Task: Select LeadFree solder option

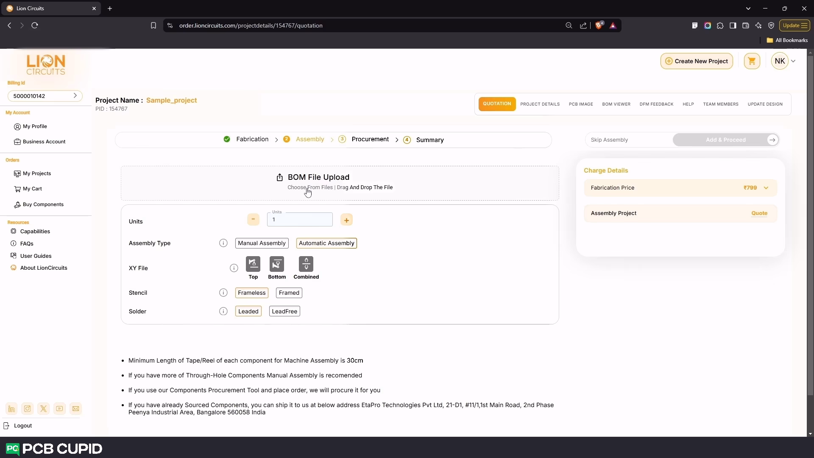Action: (x=284, y=311)
